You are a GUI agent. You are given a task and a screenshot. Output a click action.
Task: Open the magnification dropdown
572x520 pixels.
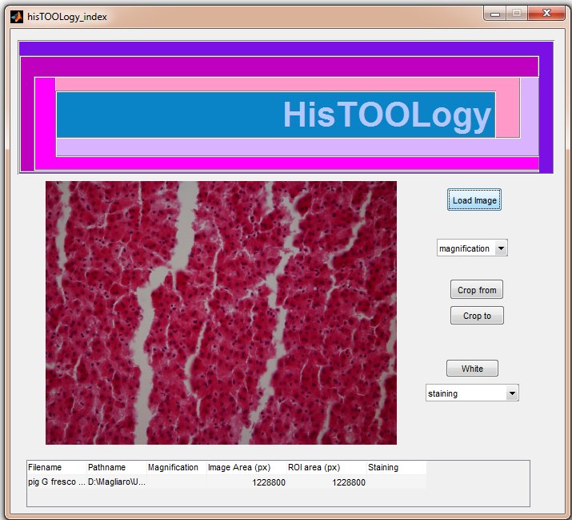(472, 248)
